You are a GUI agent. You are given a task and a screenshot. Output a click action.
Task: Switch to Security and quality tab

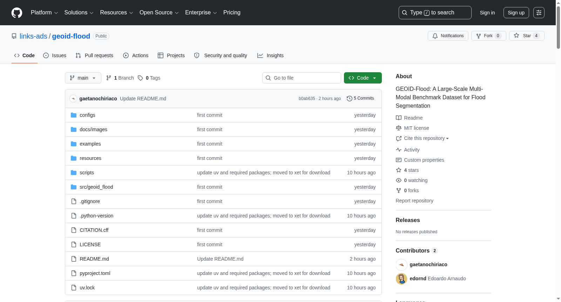pos(221,55)
